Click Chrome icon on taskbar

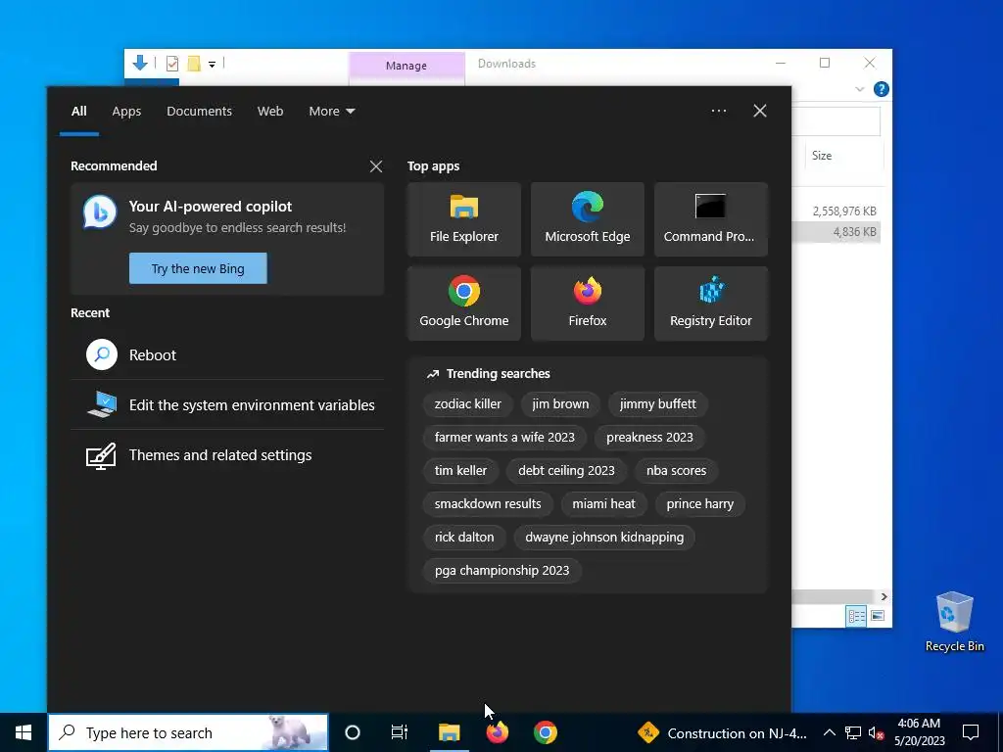pyautogui.click(x=545, y=732)
